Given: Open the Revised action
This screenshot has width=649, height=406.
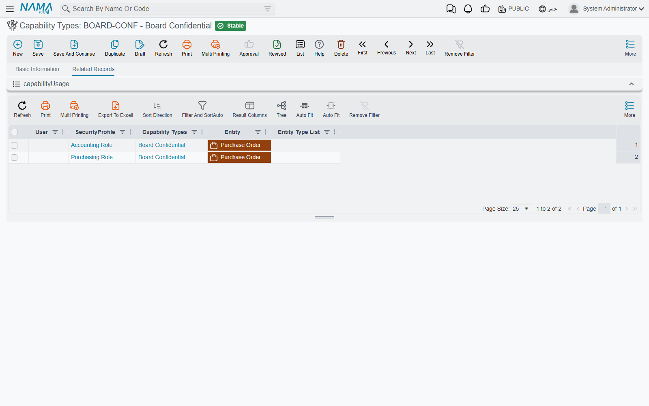Looking at the screenshot, I should click(x=277, y=48).
